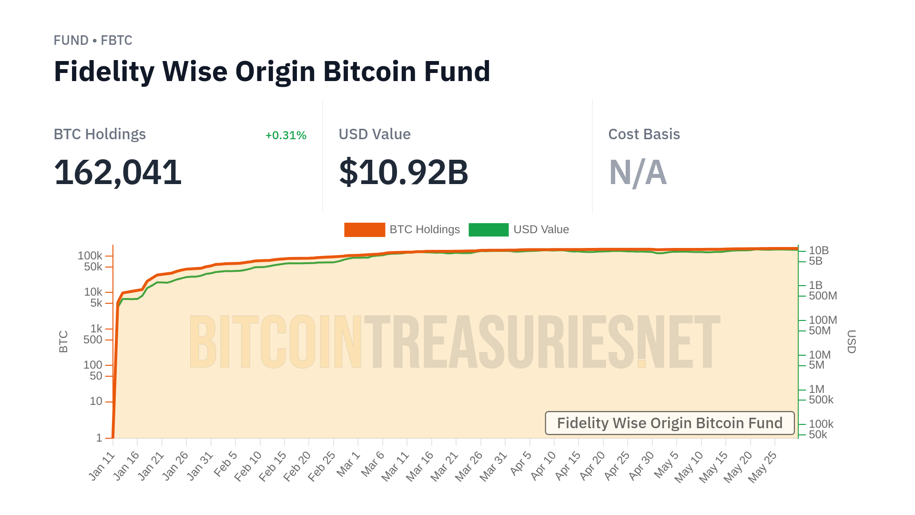Select the 162,041 BTC Holdings figure
Image resolution: width=915 pixels, height=515 pixels.
pos(118,172)
